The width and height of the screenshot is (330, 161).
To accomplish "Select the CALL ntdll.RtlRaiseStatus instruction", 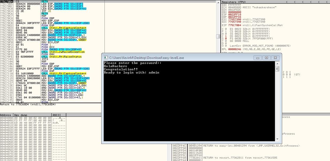I will pos(61,57).
